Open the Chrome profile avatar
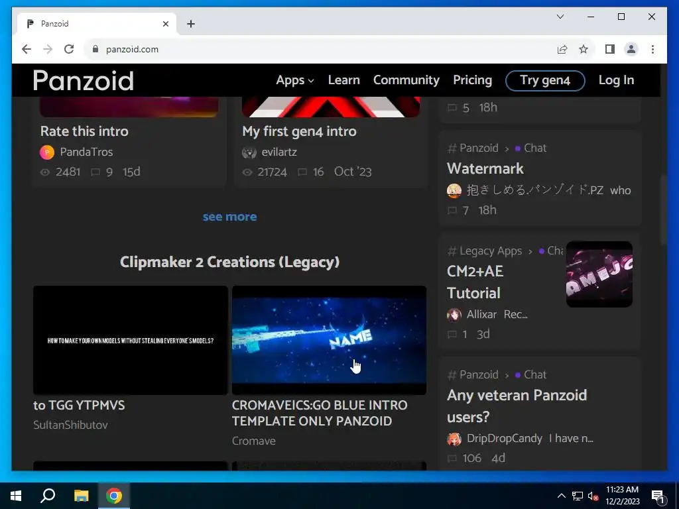The image size is (679, 509). [631, 49]
